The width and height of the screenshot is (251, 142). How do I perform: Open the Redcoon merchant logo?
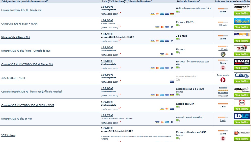click(x=242, y=49)
